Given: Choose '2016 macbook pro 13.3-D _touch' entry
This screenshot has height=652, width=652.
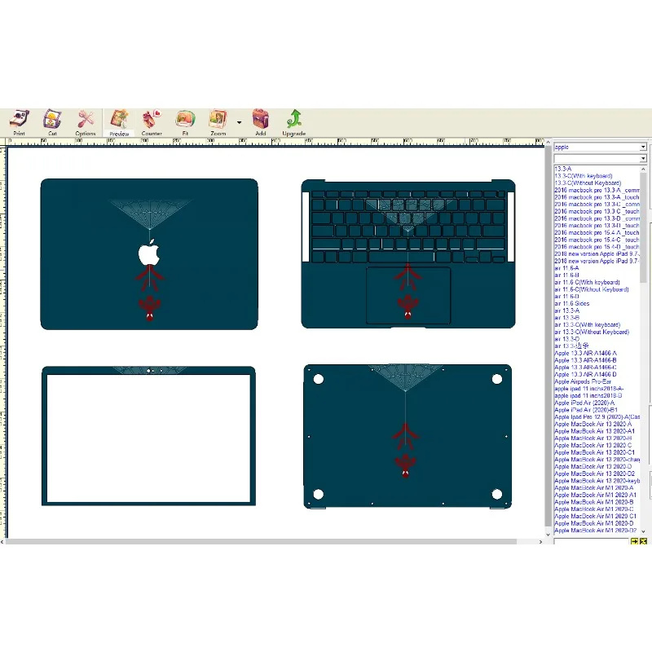Looking at the screenshot, I should [x=597, y=226].
